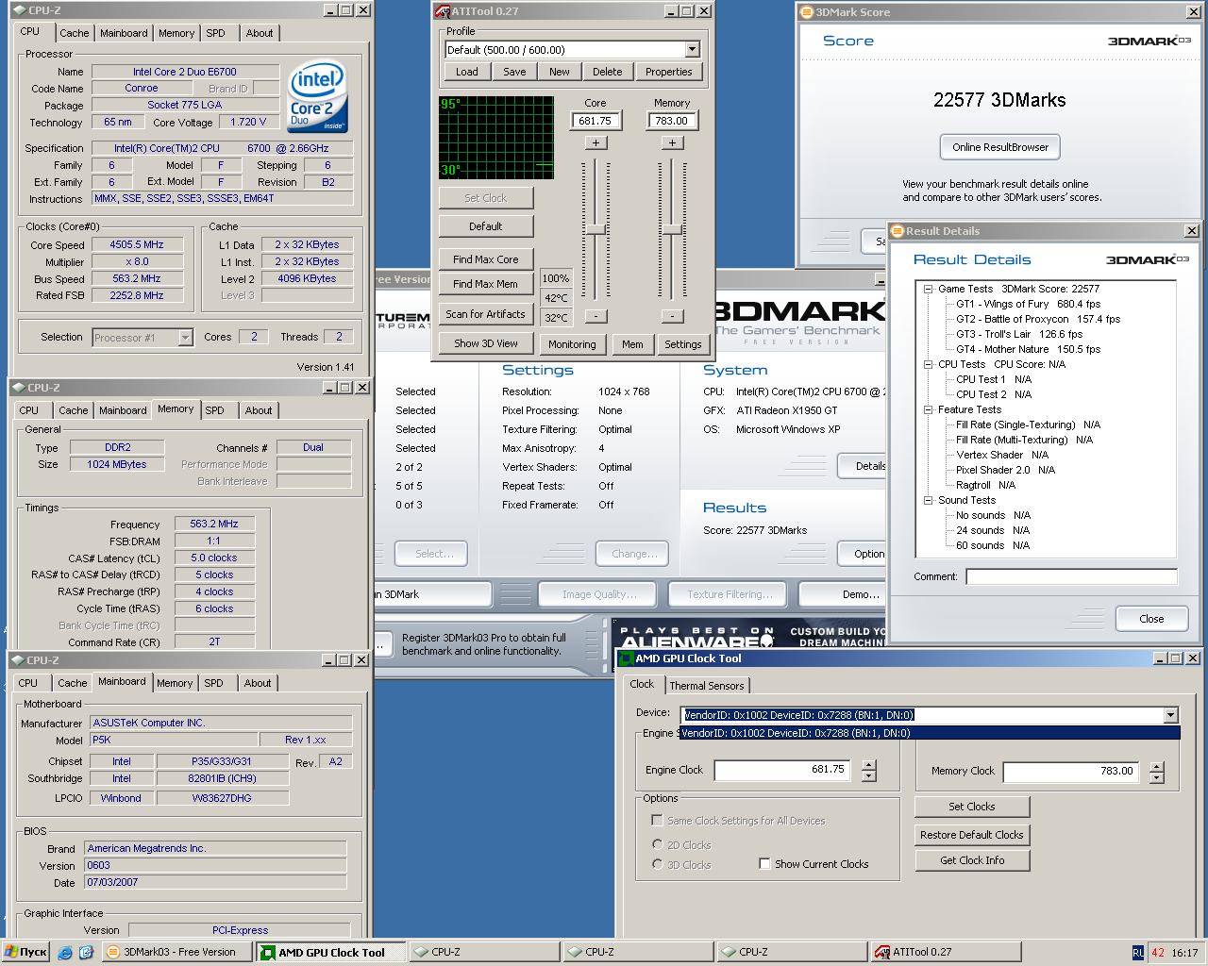
Task: Open the ATITool Profile dropdown
Action: 692,49
